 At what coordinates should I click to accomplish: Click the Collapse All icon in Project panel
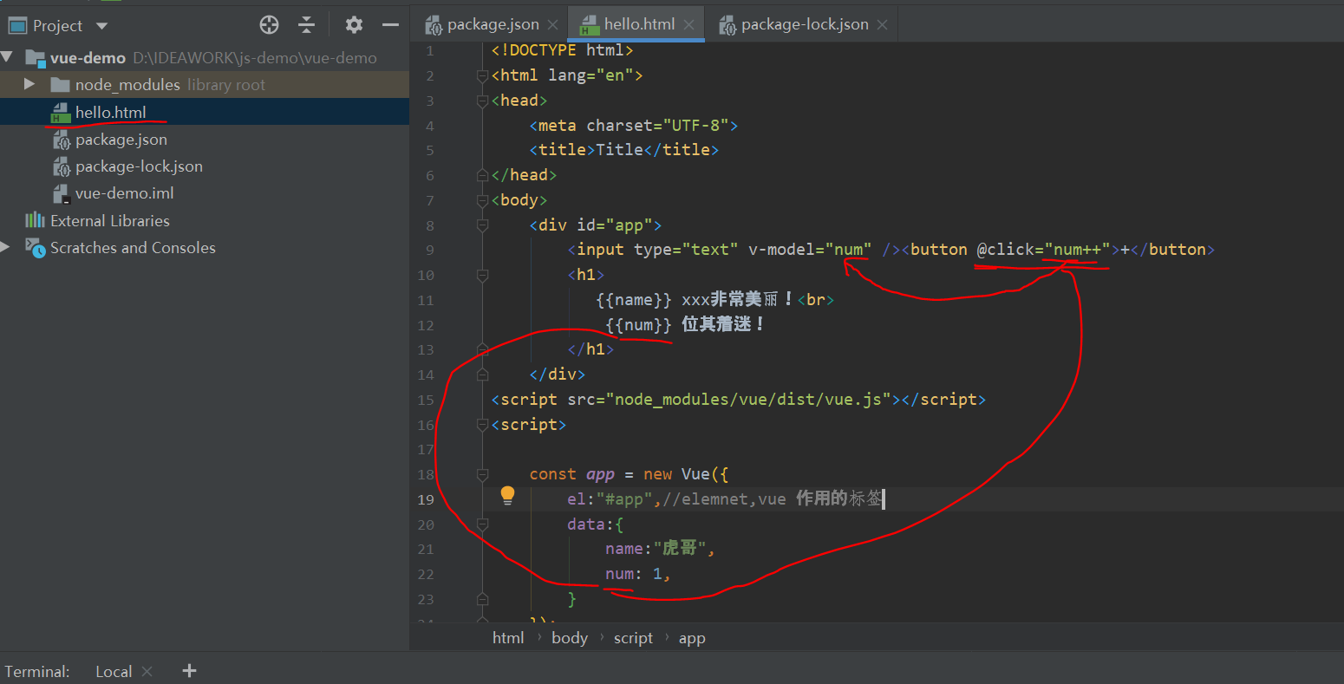click(x=306, y=25)
